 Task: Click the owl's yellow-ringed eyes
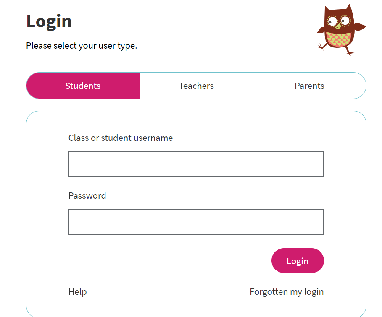point(339,21)
